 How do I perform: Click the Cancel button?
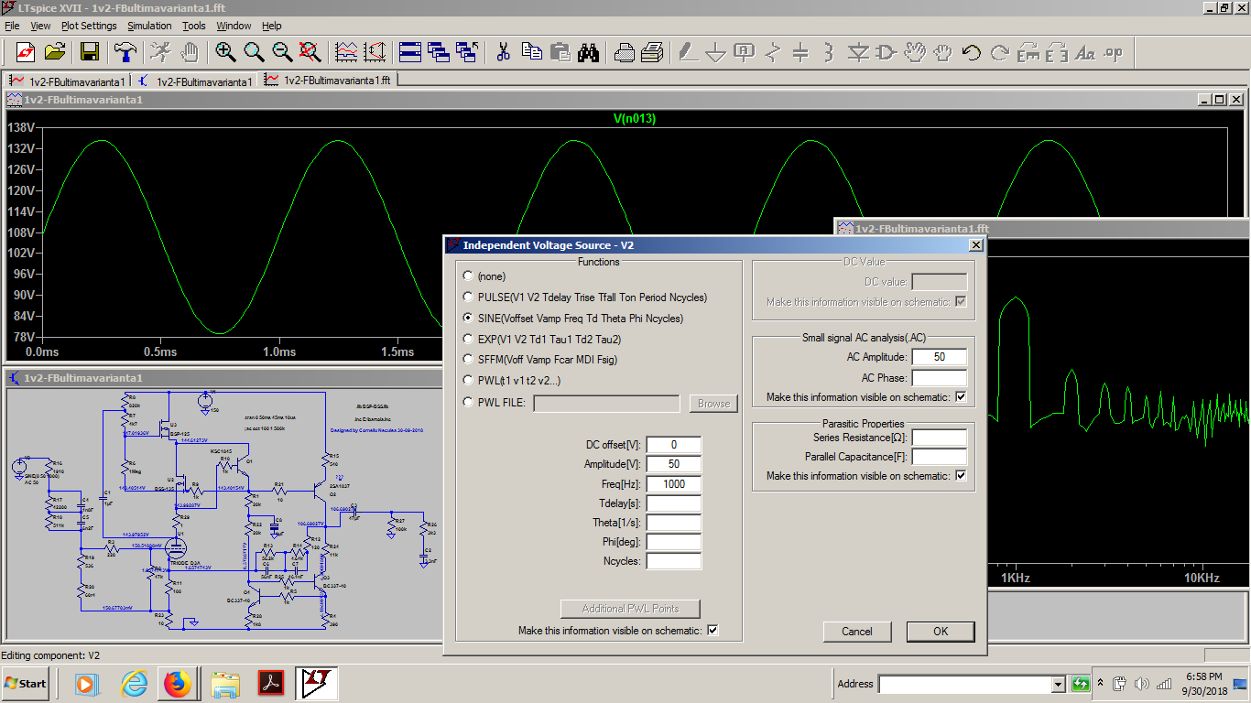coord(857,632)
